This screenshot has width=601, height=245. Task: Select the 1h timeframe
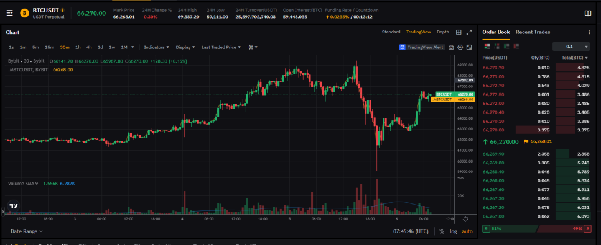pyautogui.click(x=78, y=47)
